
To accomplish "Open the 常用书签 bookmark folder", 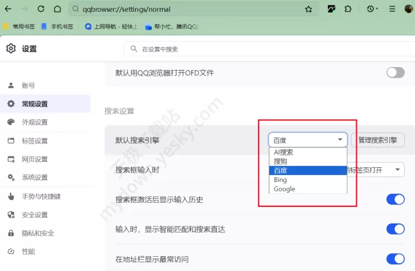I will click(19, 27).
